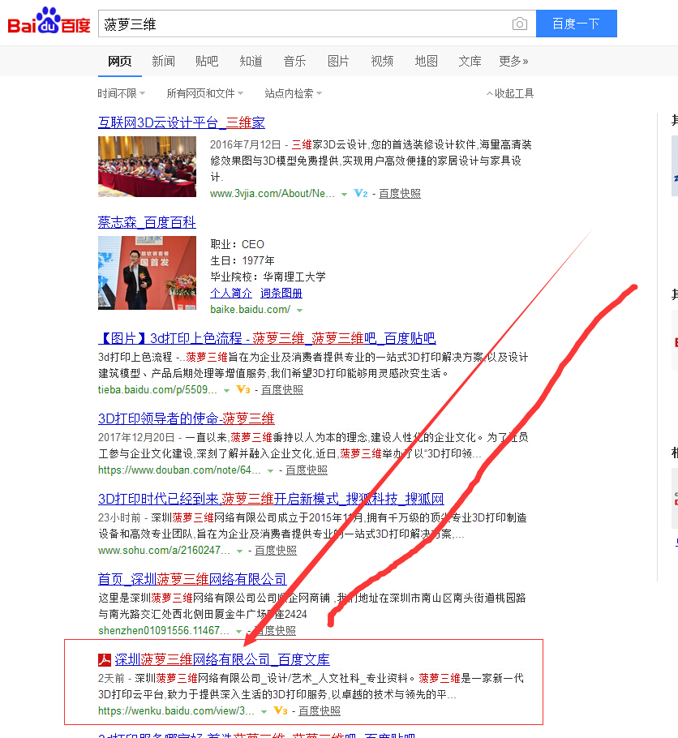Image resolution: width=678 pixels, height=738 pixels.
Task: Open 百度快照 for the sohu result
Action: [276, 550]
